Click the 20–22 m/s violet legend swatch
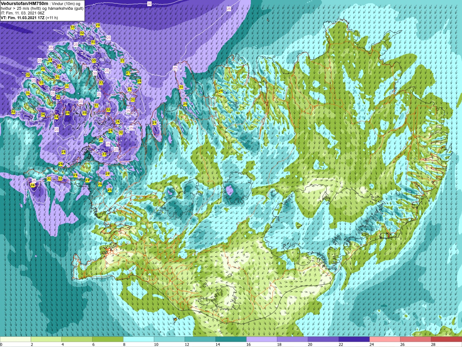Screen dimensions: 462x347 [323, 339]
